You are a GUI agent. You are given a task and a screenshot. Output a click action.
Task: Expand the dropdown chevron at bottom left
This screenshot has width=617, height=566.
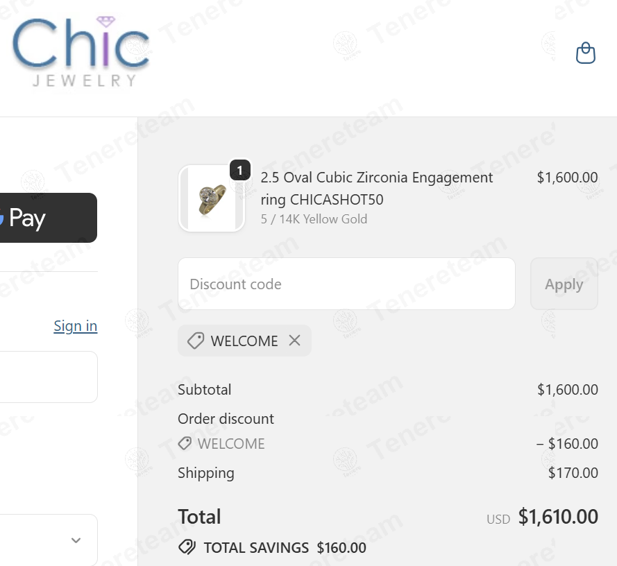click(x=76, y=540)
